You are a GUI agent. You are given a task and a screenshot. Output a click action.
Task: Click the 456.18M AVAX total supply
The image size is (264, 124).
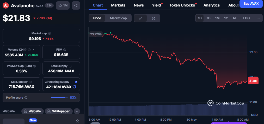(x=61, y=71)
